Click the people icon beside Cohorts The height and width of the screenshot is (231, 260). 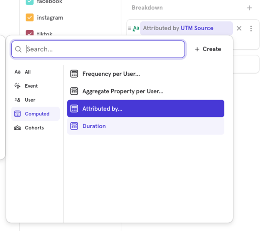[18, 128]
